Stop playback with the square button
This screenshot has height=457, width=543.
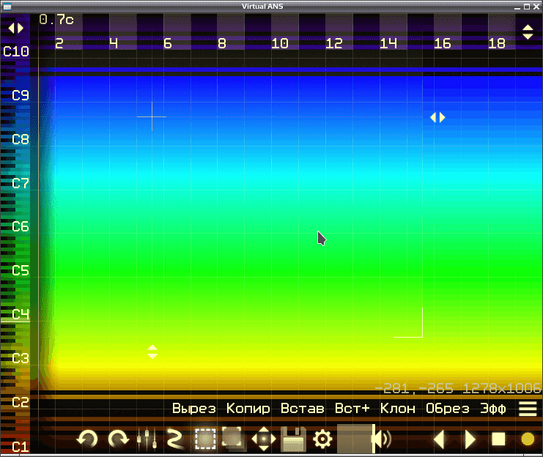[x=499, y=439]
